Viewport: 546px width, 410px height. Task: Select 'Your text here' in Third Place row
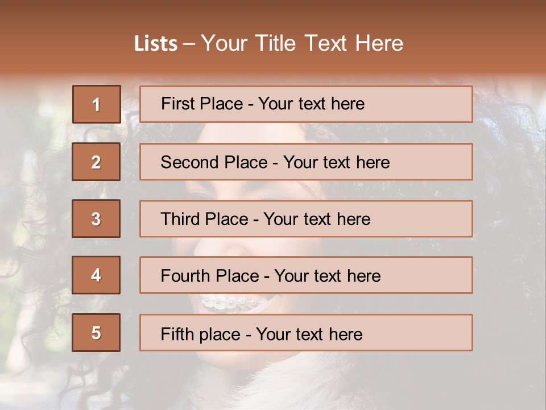coord(317,219)
